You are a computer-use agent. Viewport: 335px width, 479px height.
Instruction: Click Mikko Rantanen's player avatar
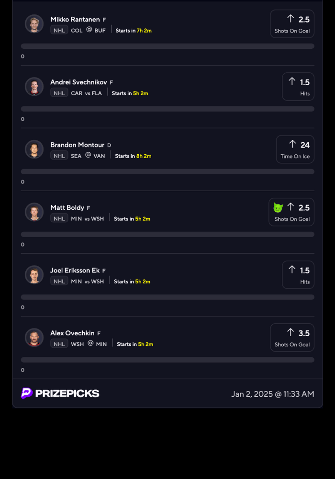pyautogui.click(x=34, y=24)
